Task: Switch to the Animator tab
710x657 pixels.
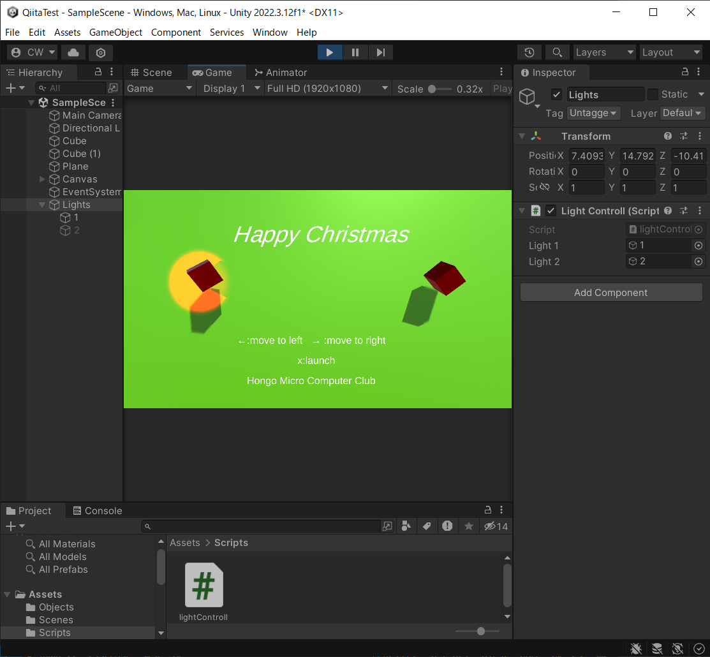Action: tap(281, 73)
